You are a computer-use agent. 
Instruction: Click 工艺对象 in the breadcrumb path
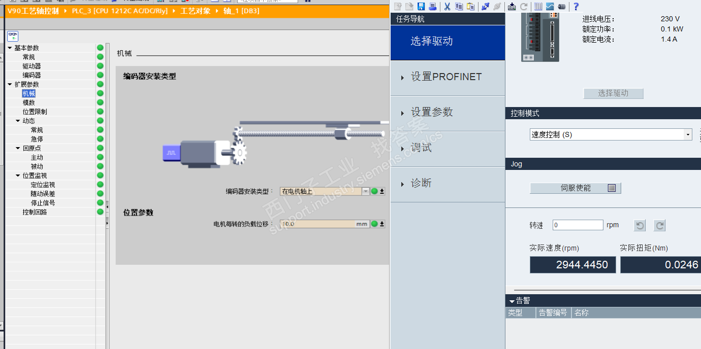click(x=196, y=11)
